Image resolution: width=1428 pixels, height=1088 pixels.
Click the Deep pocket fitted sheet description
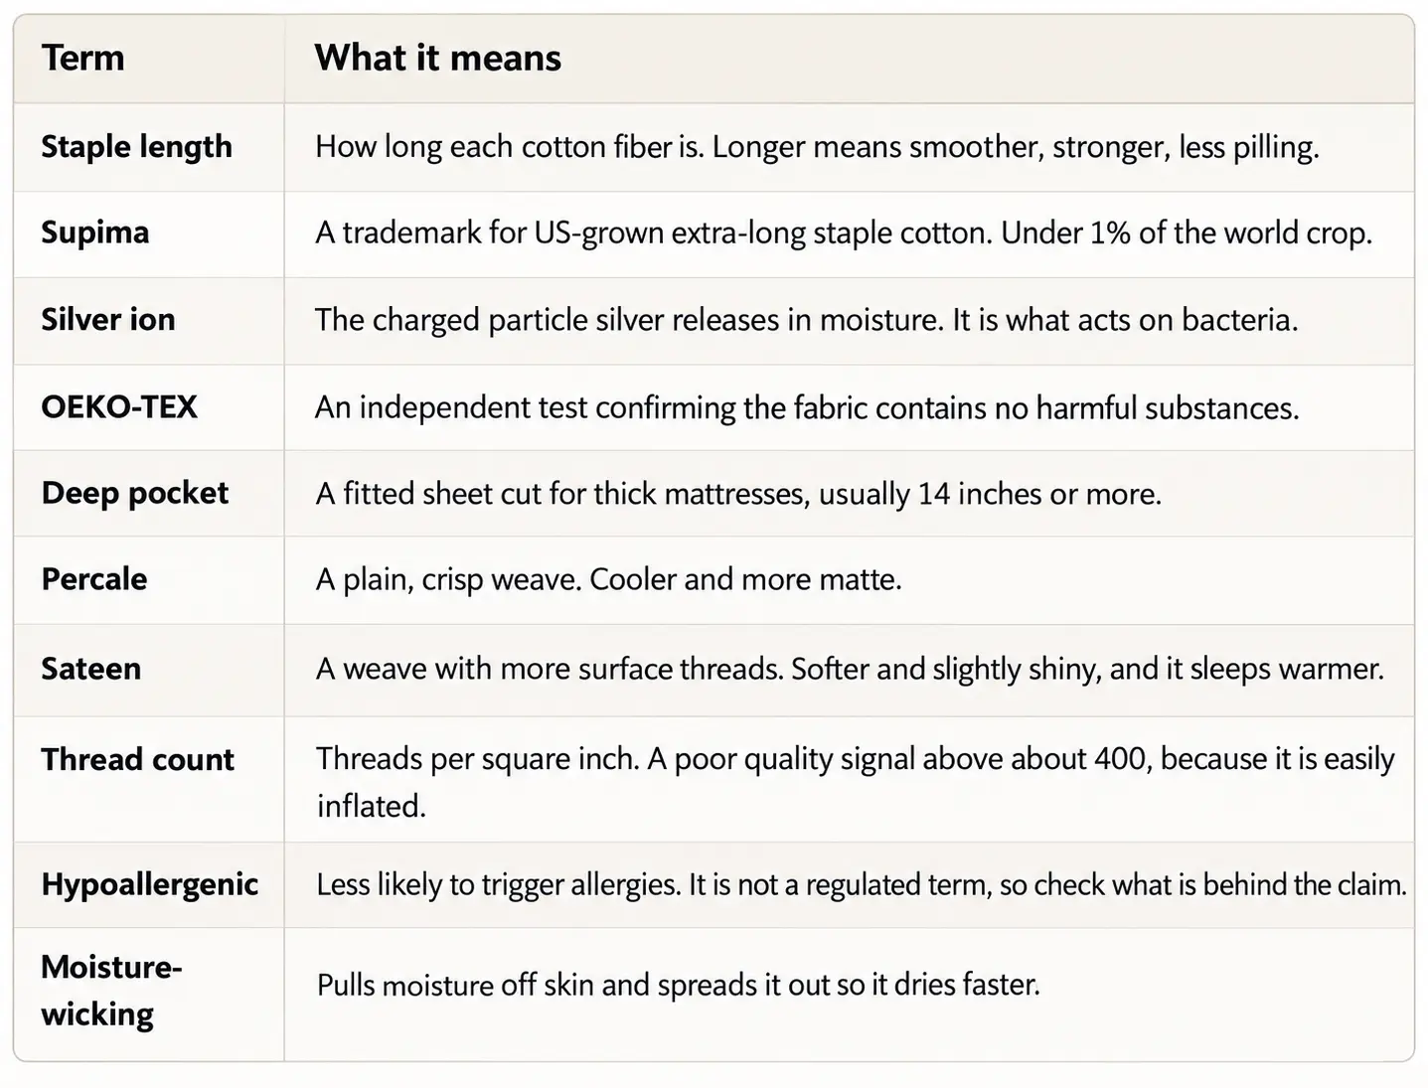[x=738, y=494]
